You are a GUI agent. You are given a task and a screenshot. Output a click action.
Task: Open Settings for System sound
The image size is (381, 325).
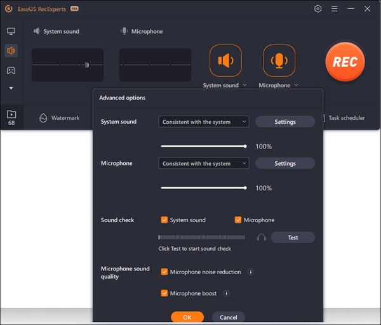tap(285, 122)
